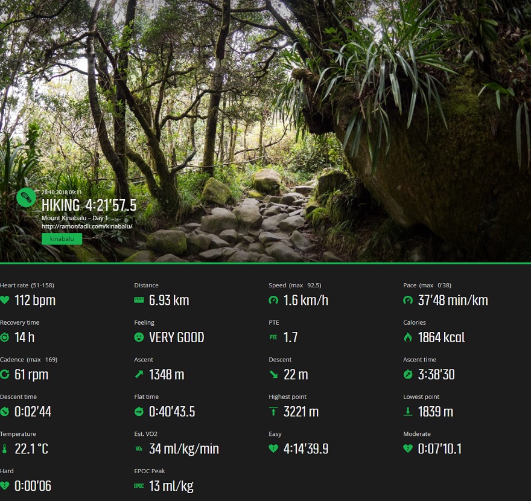The height and width of the screenshot is (501, 531).
Task: Click the descent time clock icon beside 0:02'44
Action: tap(5, 411)
